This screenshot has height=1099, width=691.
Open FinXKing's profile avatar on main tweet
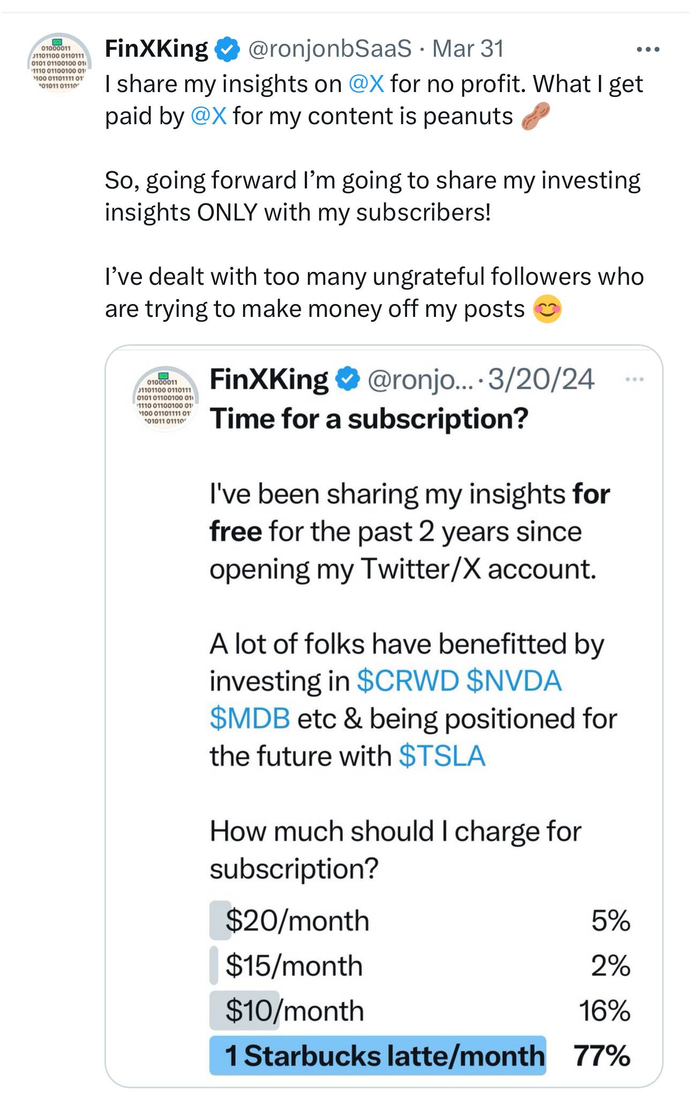59,64
